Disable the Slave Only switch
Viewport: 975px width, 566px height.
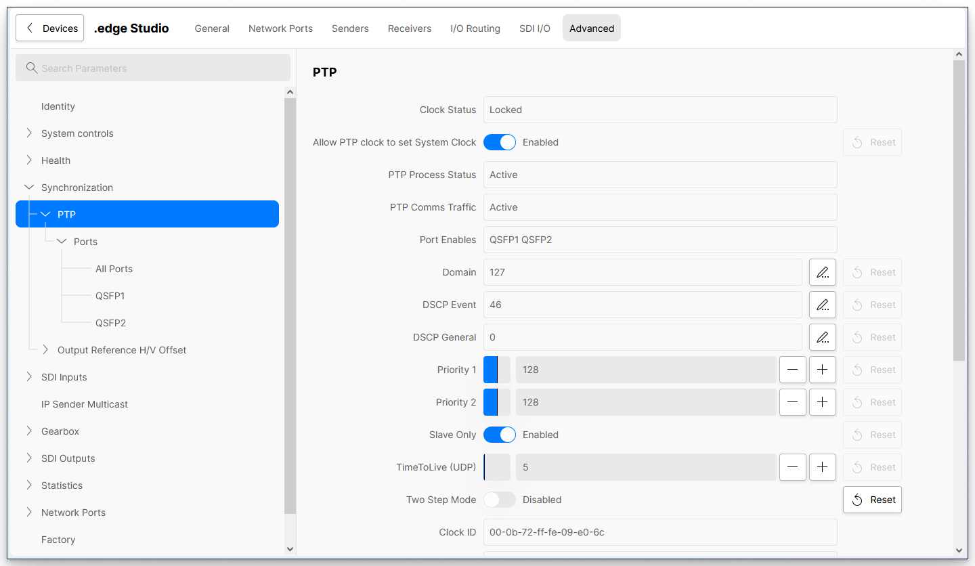(499, 435)
